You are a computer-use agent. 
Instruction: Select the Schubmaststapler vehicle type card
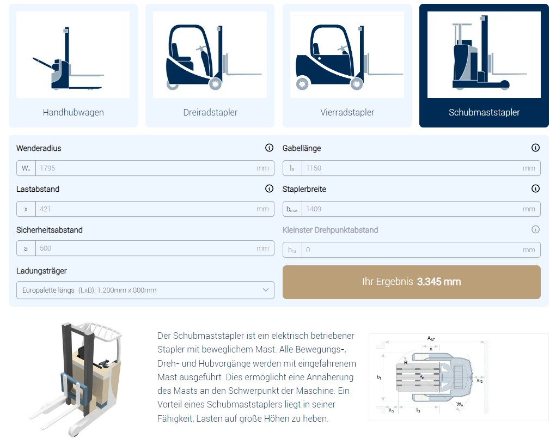tap(484, 65)
